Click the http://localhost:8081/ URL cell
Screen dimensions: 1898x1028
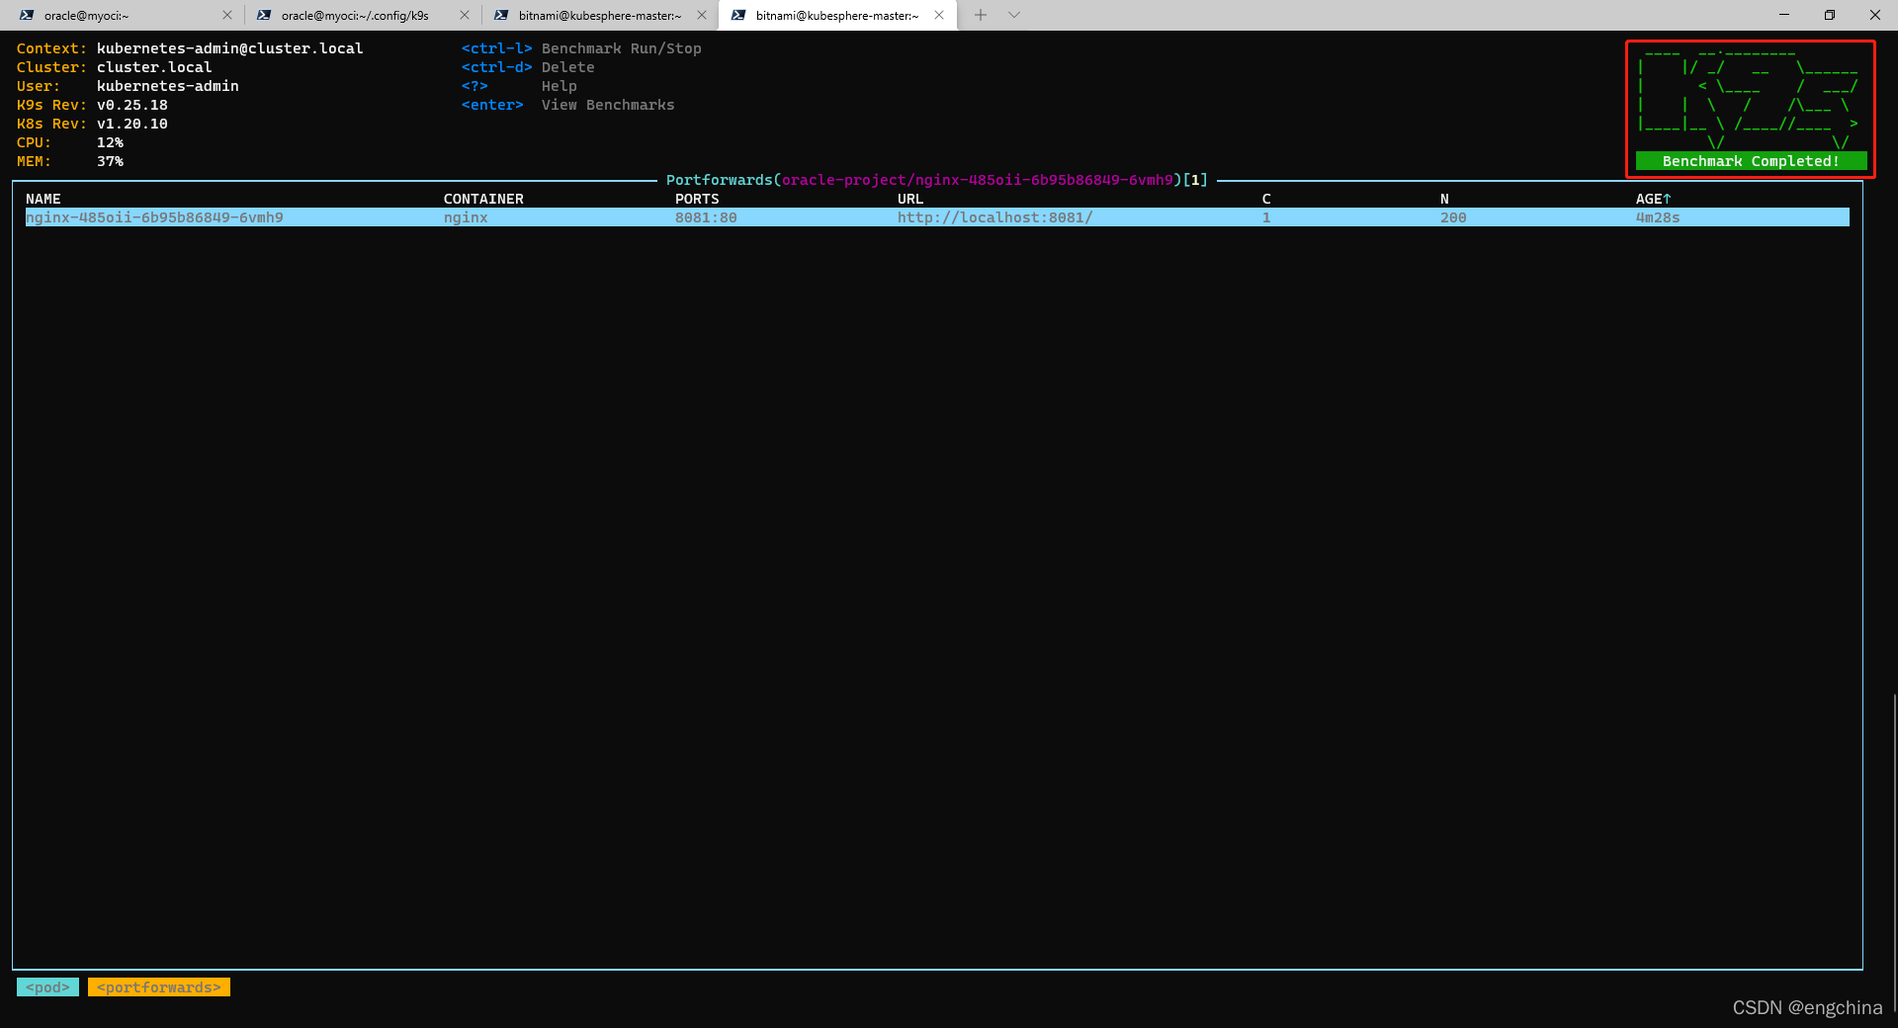click(995, 217)
